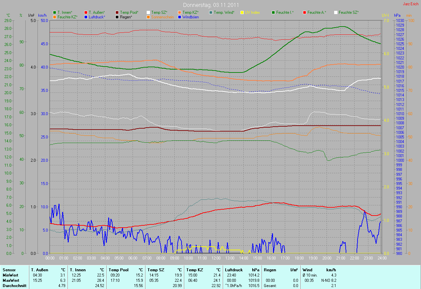Toggle the Feuchte KZ series label
The width and height of the screenshot is (421, 289).
67,17
